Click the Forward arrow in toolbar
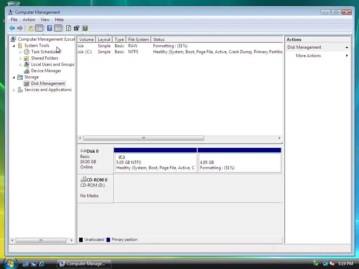Image resolution: width=359 pixels, height=269 pixels. click(20, 28)
